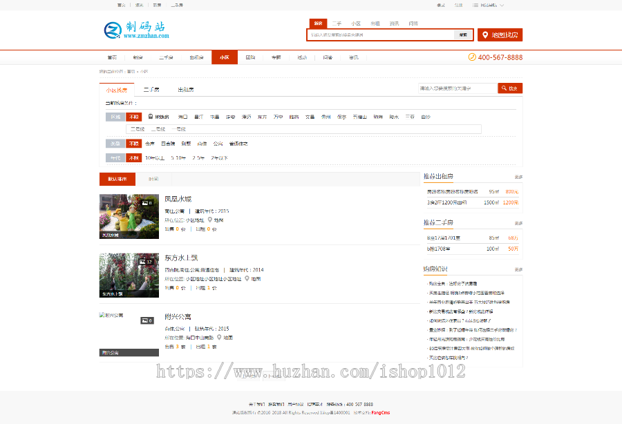Click the location pin 地图 icon on 凤凰水城 listing
The image size is (622, 424).
(209, 219)
